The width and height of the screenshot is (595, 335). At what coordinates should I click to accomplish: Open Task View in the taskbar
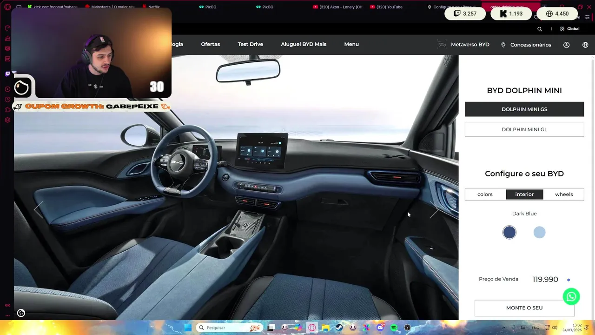[x=271, y=328]
